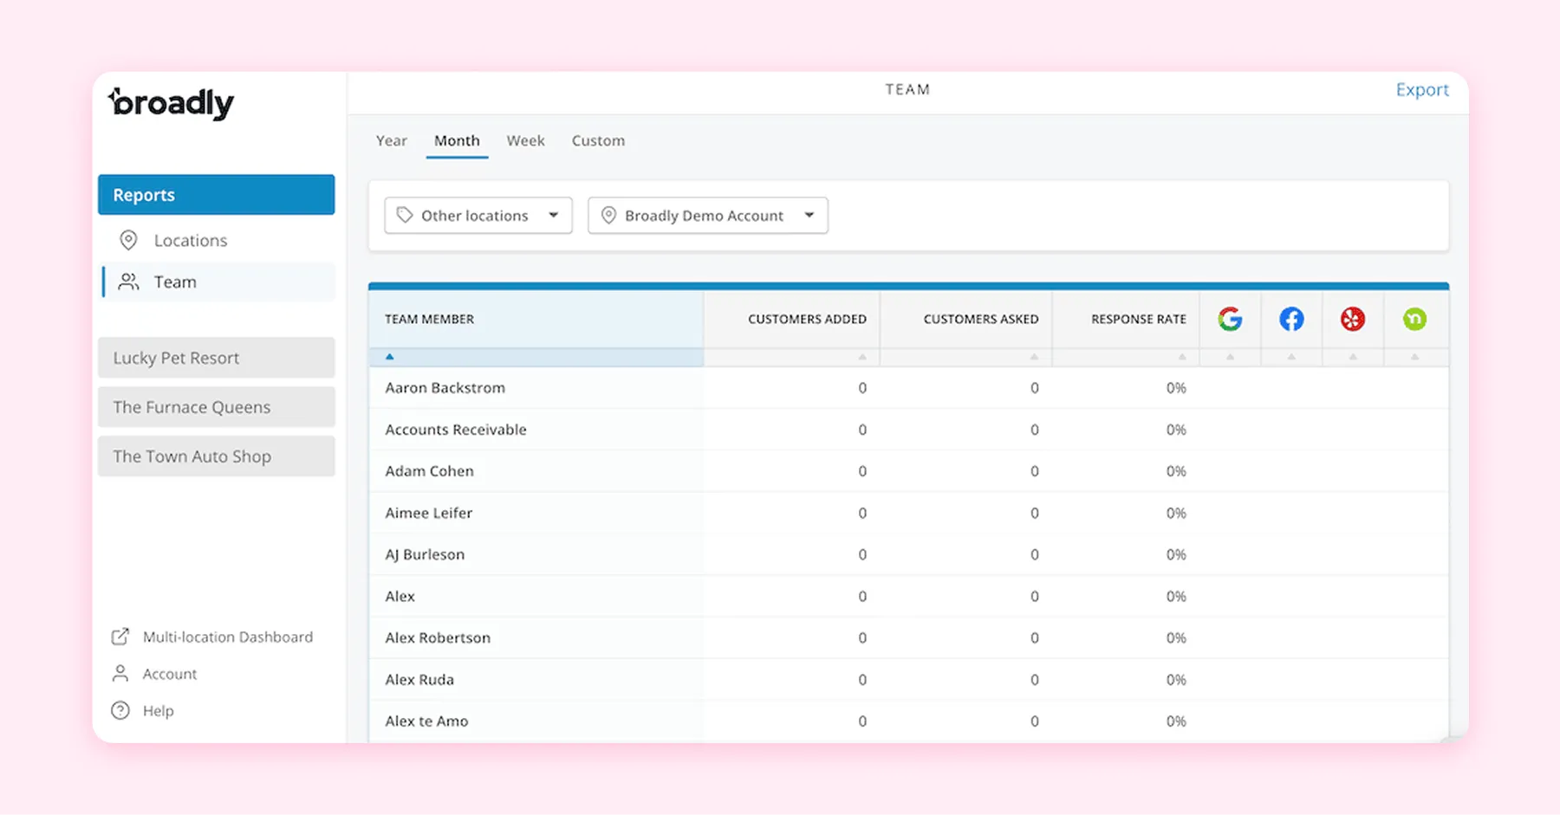Click Adam Cohen's customers added value
The width and height of the screenshot is (1560, 815).
(862, 471)
